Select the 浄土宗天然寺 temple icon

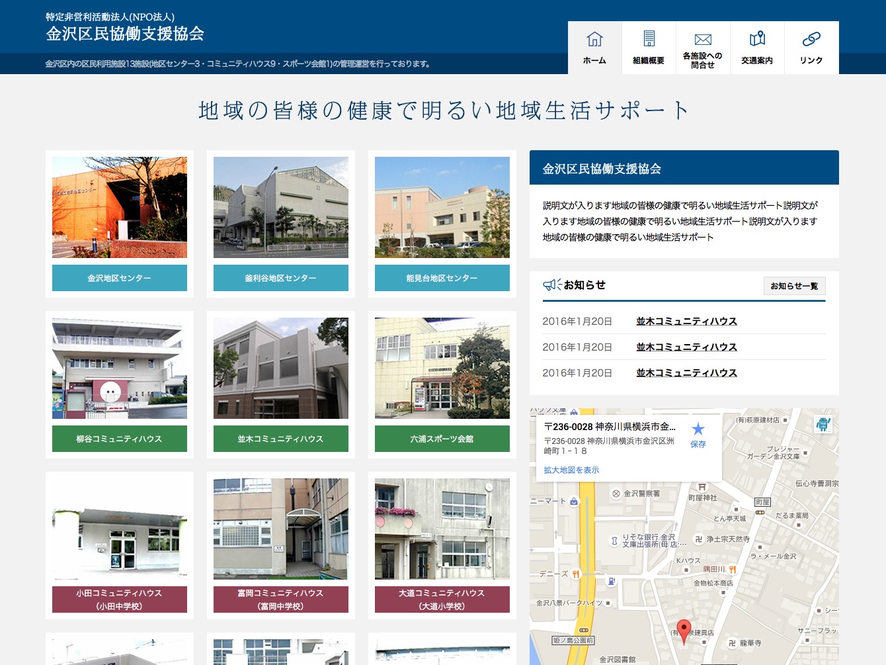698,539
